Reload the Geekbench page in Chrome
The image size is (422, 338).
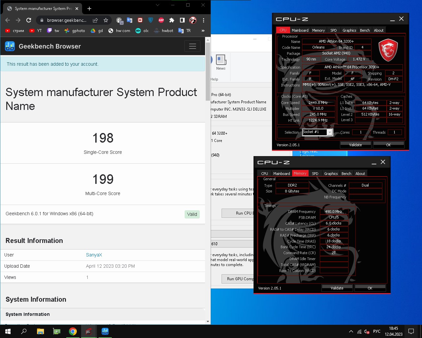(x=29, y=20)
